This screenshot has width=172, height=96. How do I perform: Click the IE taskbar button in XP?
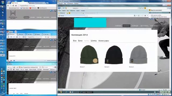tap(87, 92)
